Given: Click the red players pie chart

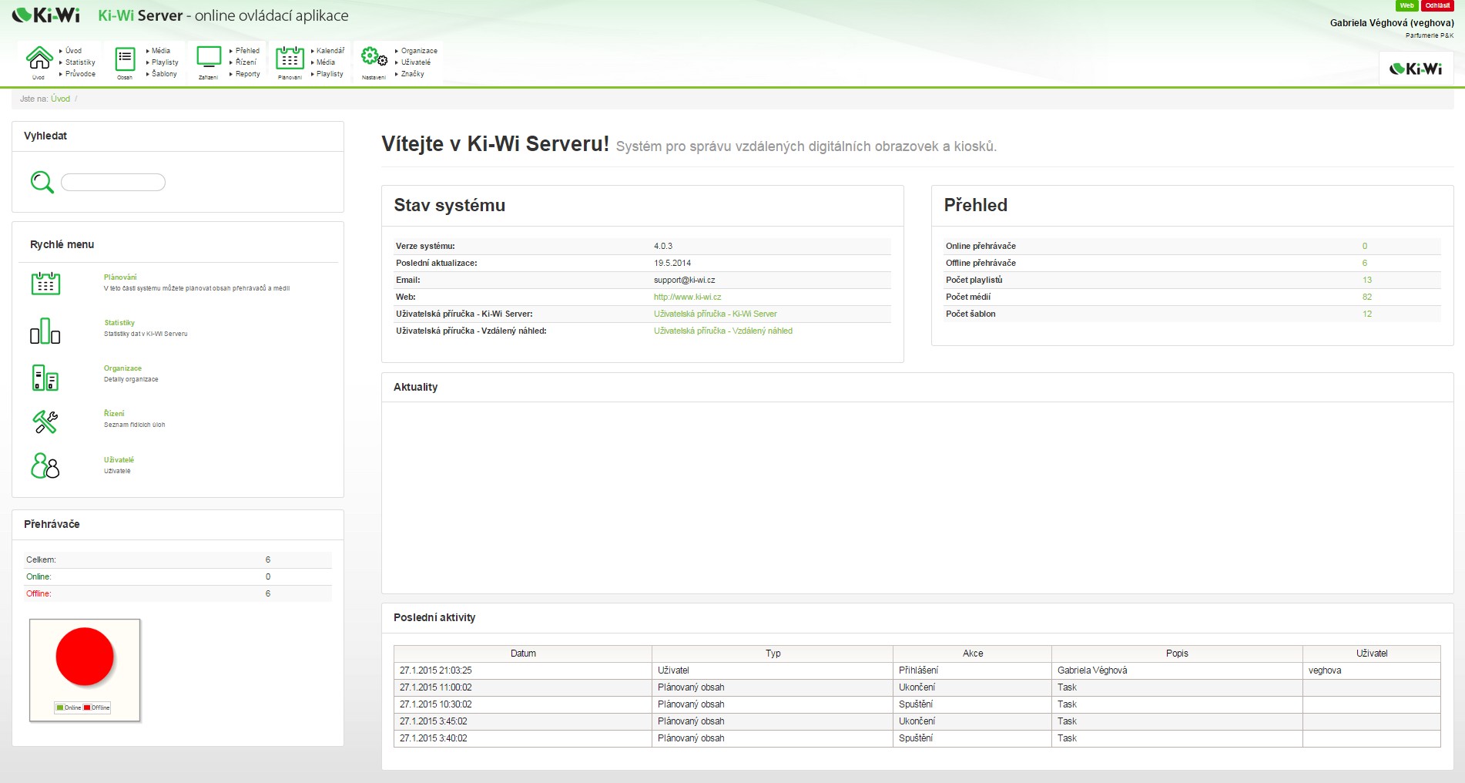Looking at the screenshot, I should 85,657.
